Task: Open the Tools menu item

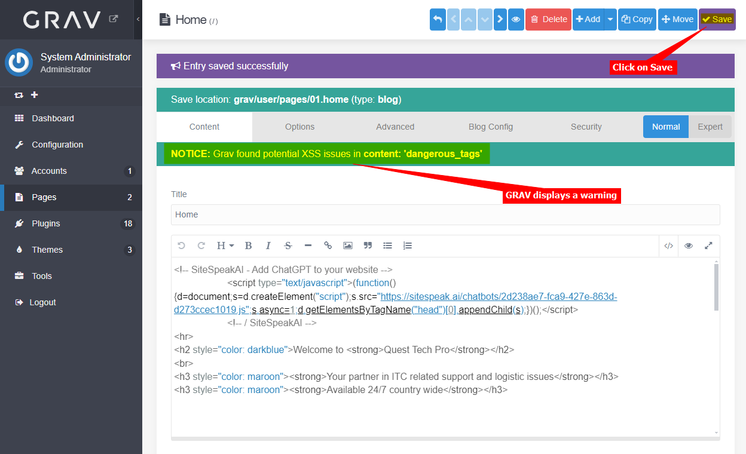Action: point(71,276)
